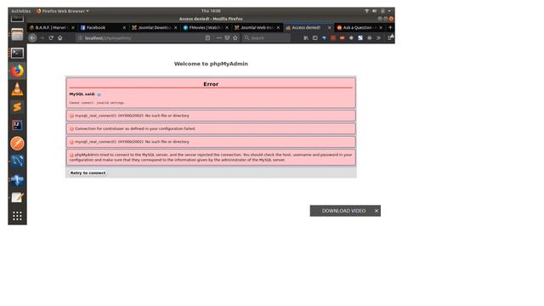Screen dimensions: 544x306
Task: Open the clock showing Thu time
Action: (211, 11)
